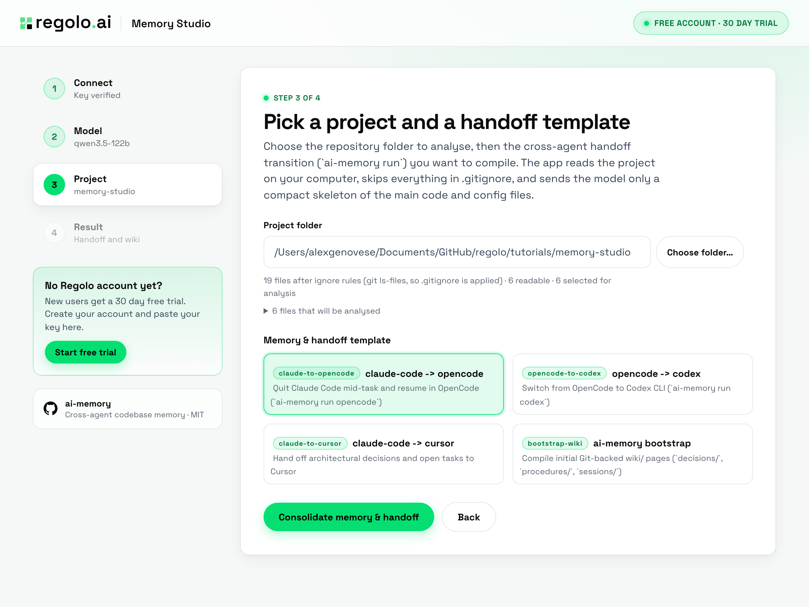This screenshot has height=607, width=809.
Task: Click the GitHub icon beside ai-memory
Action: tap(51, 409)
